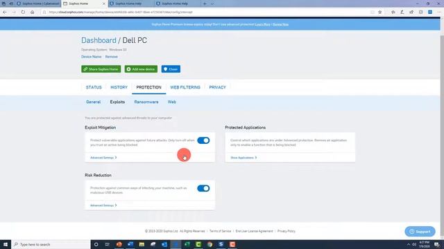
Task: Open Task View on the taskbar
Action: 108,244
